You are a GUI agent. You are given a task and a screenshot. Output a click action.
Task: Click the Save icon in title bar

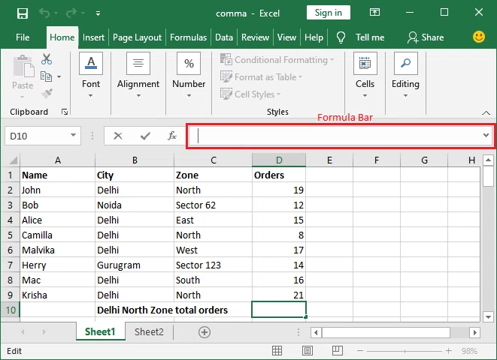[23, 13]
